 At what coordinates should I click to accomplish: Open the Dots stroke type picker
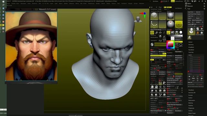(154, 24)
